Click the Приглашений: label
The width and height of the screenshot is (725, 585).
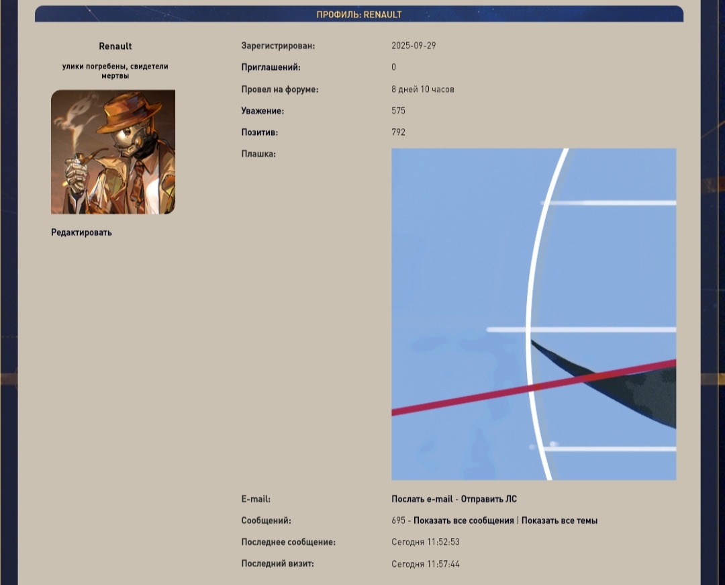[x=271, y=67]
